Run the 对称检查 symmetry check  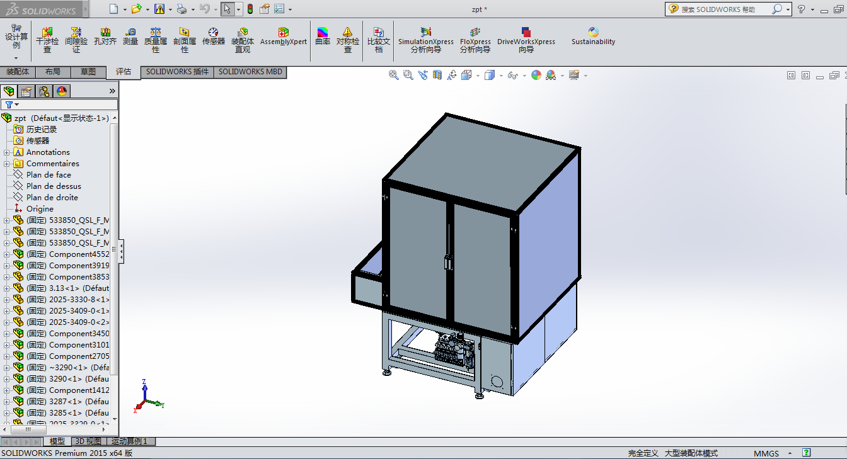347,39
